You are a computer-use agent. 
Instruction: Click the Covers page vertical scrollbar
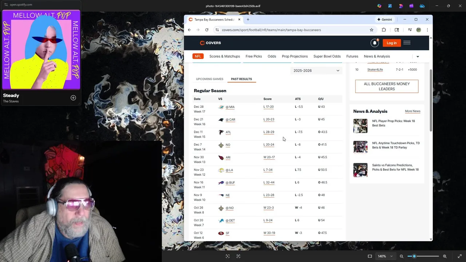431,100
